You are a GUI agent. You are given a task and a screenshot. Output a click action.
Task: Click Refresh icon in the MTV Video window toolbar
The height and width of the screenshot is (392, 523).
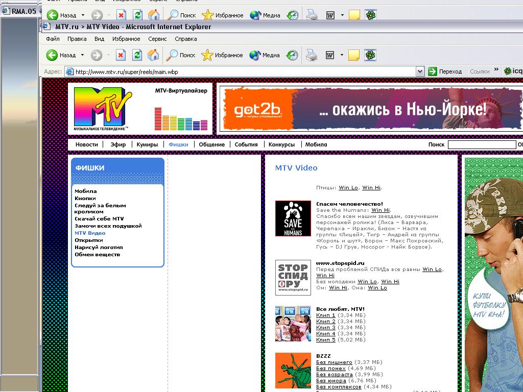coord(137,55)
